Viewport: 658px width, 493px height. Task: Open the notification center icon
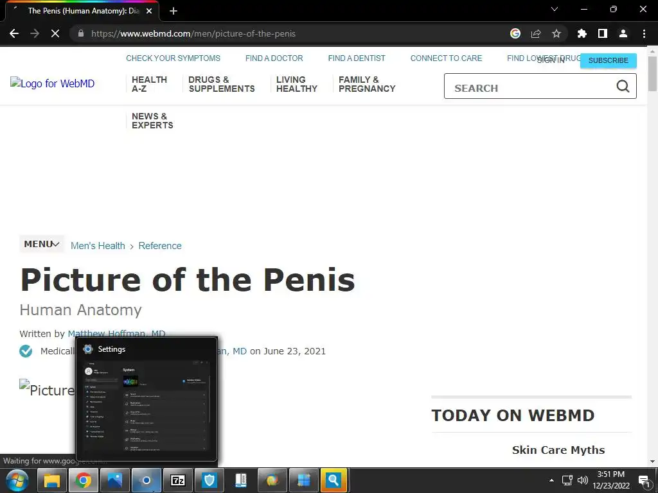(x=644, y=481)
